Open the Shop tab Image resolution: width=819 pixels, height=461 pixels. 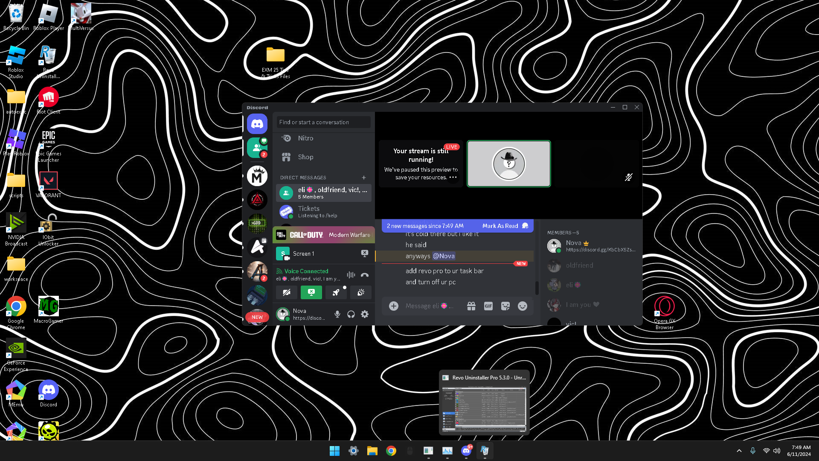click(305, 157)
